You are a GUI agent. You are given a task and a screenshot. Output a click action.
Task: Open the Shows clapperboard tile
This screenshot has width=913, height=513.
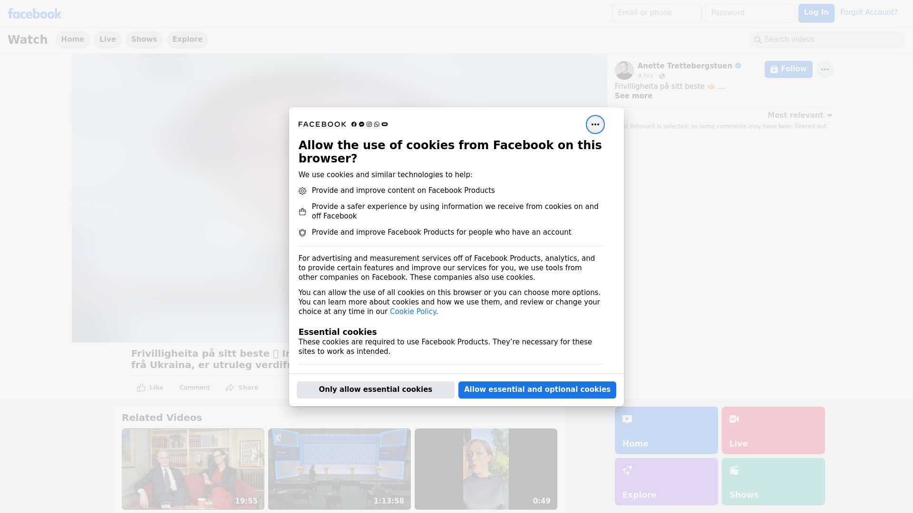773,481
